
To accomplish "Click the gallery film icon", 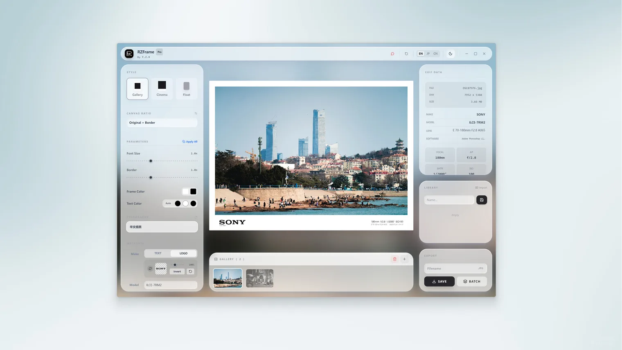I will tap(216, 259).
